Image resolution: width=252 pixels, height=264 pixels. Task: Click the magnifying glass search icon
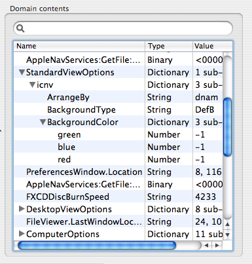coord(20,28)
